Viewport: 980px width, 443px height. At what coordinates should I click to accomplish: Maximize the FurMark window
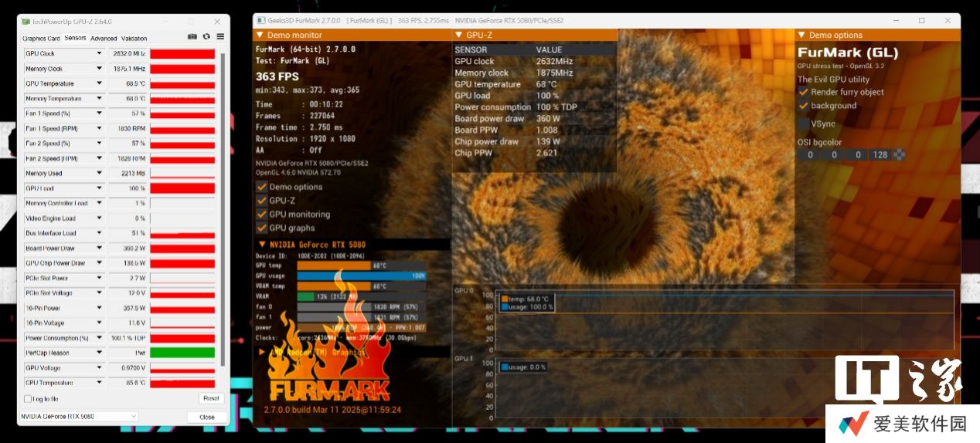(922, 21)
